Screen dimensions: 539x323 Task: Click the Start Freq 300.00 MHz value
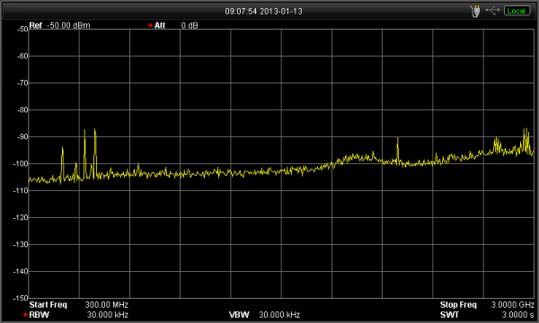pyautogui.click(x=107, y=305)
